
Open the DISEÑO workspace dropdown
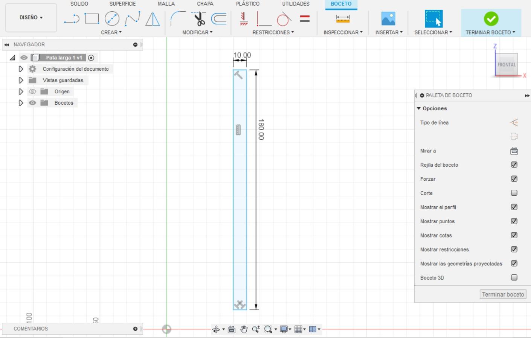31,17
